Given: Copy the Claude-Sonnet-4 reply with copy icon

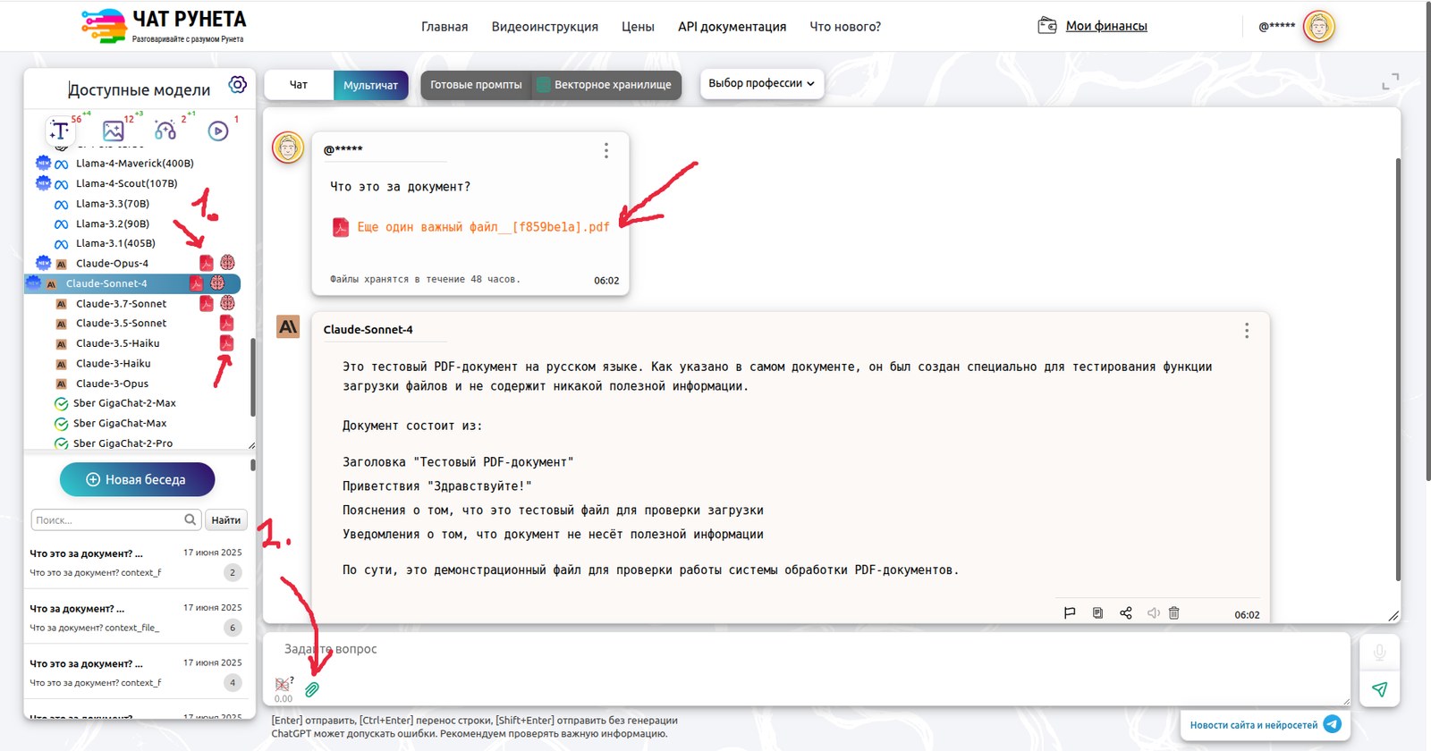Looking at the screenshot, I should (x=1097, y=613).
